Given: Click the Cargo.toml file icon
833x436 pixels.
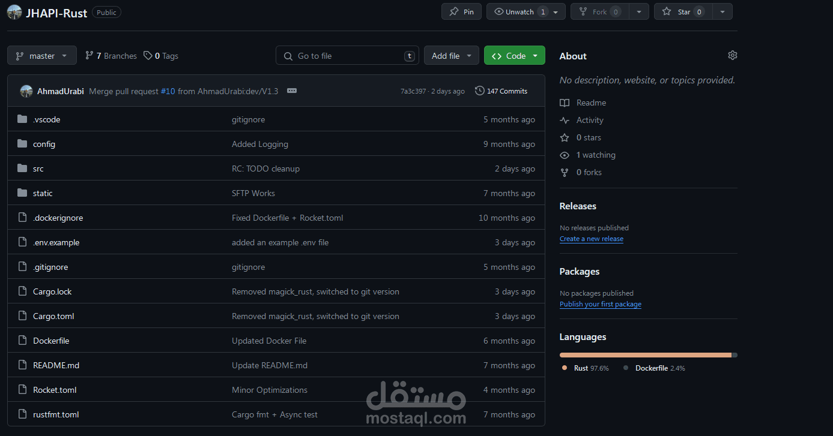Looking at the screenshot, I should click(23, 315).
